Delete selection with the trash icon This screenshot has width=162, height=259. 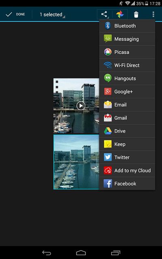point(136,15)
